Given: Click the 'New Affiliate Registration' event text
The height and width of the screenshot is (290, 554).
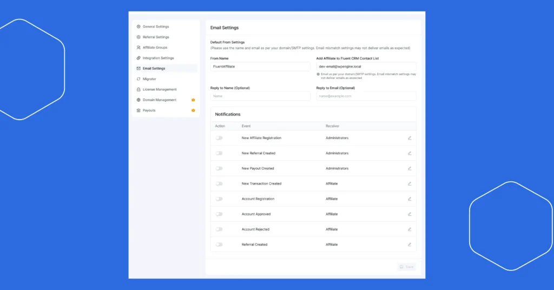Looking at the screenshot, I should [261, 138].
